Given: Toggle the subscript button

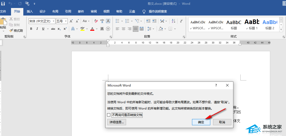Looking at the screenshot, I should [x=59, y=29].
